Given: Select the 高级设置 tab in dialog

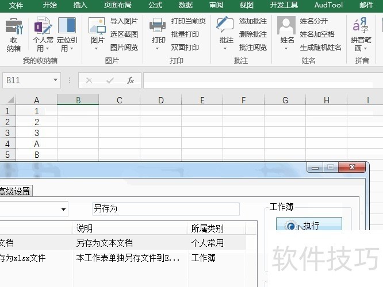Looking at the screenshot, I should pos(15,191).
